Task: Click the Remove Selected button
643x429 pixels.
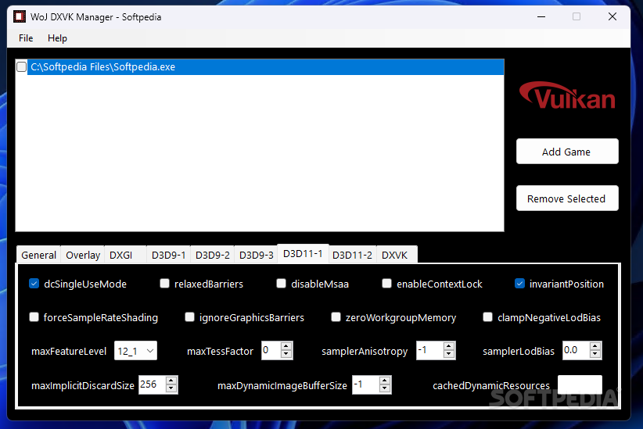Action: [x=567, y=198]
